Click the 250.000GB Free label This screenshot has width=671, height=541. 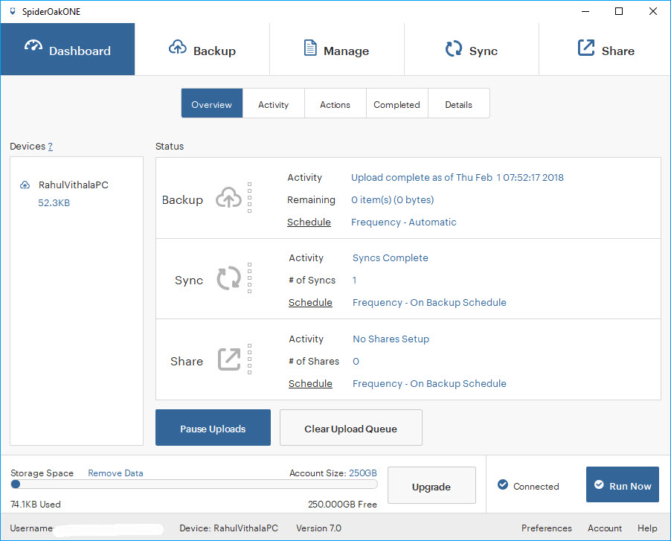tap(342, 505)
